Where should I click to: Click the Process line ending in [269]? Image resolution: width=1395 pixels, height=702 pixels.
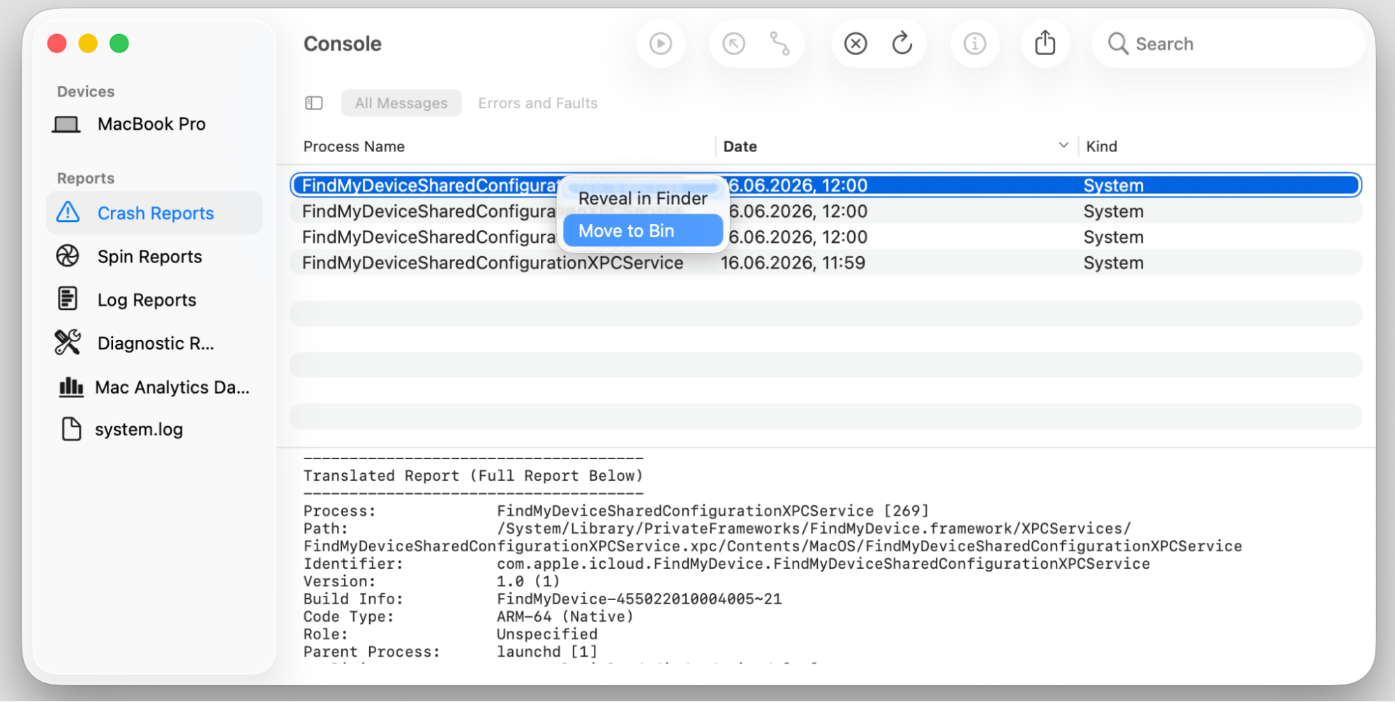coord(713,511)
